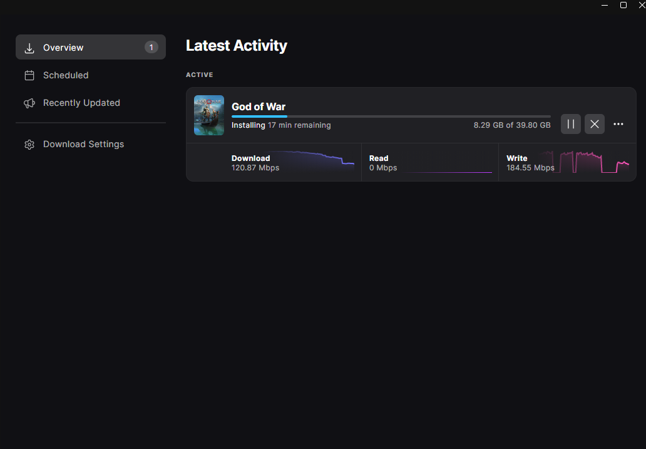The height and width of the screenshot is (449, 646).
Task: Click '8.29 GB of 39.80 GB' text
Action: (511, 125)
